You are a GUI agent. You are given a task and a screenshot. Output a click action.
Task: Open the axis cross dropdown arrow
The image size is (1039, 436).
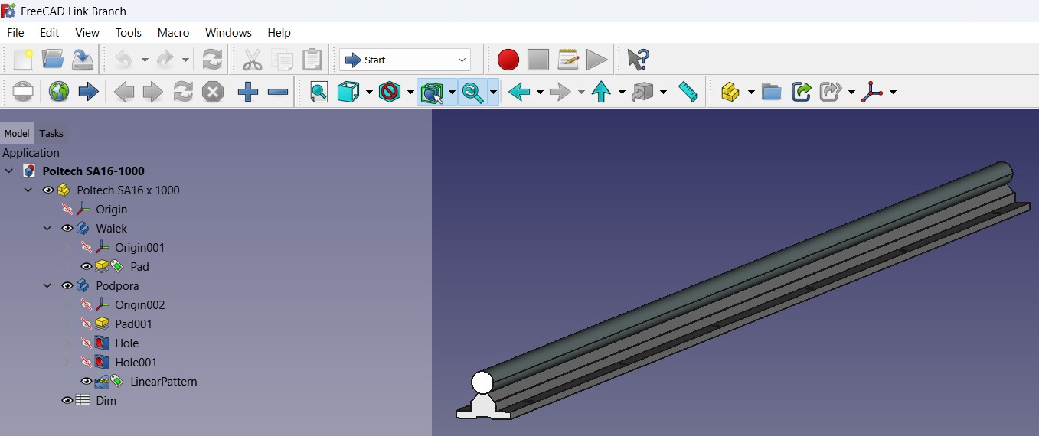[893, 93]
